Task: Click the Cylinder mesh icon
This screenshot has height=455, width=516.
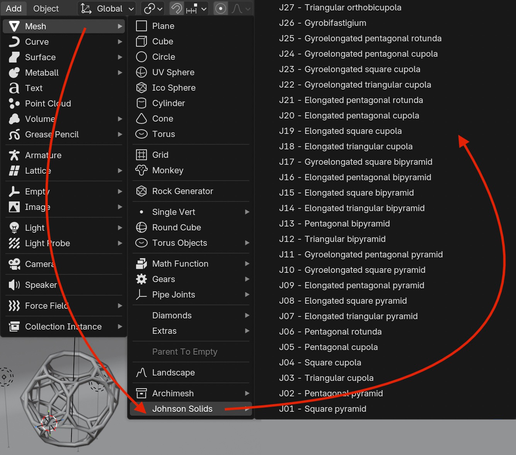Action: tap(141, 103)
